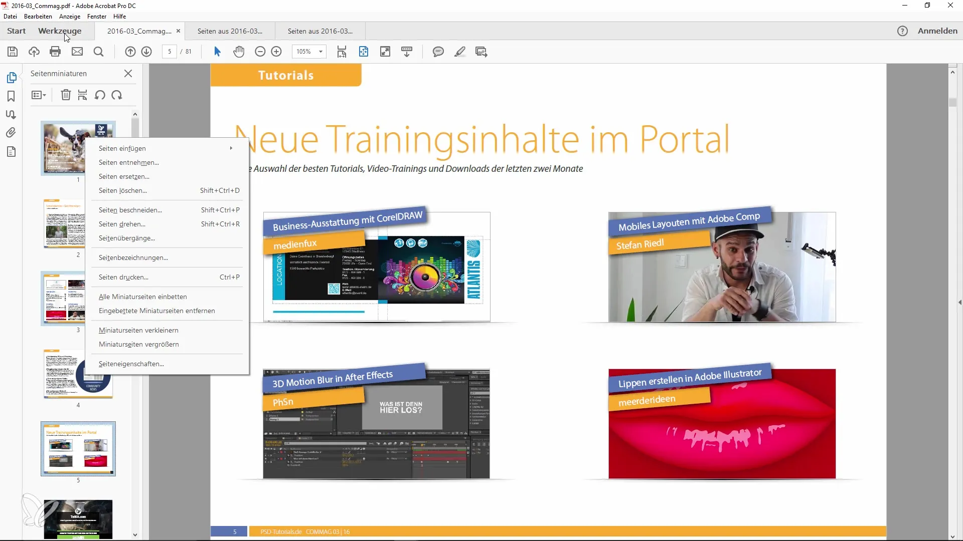
Task: Click the Anmelden sign-in button
Action: 937,31
